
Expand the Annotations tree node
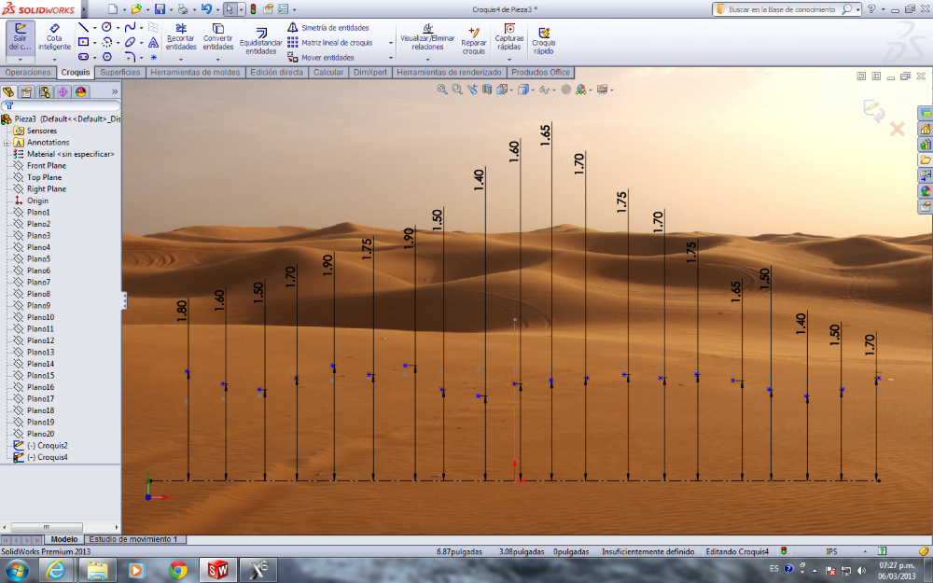(7, 143)
